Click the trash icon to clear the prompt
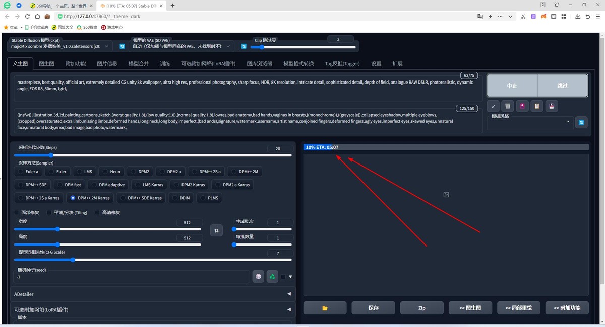Screen dimensions: 605x327 (x=508, y=106)
